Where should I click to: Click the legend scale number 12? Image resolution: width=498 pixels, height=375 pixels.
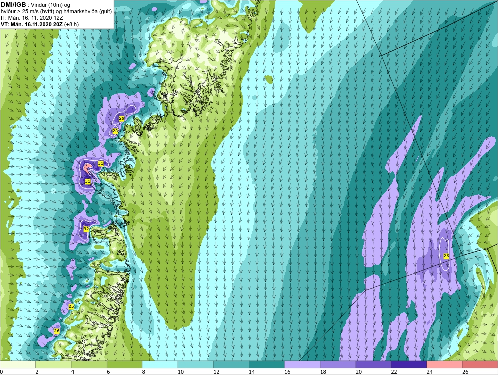(216, 372)
